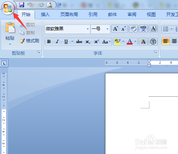
Task: Toggle subscript formatting
Action: coord(88,42)
